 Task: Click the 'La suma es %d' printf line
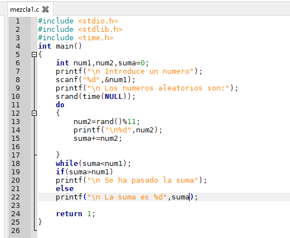(x=127, y=197)
